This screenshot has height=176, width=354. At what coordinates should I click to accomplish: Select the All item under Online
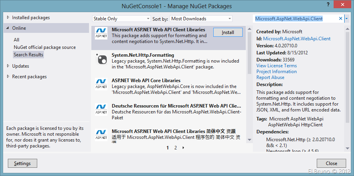(16, 40)
